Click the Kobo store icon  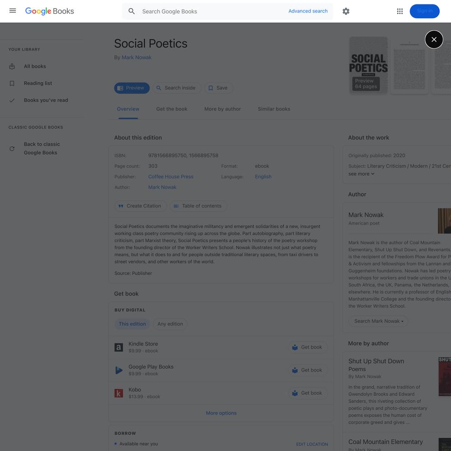coord(119,393)
